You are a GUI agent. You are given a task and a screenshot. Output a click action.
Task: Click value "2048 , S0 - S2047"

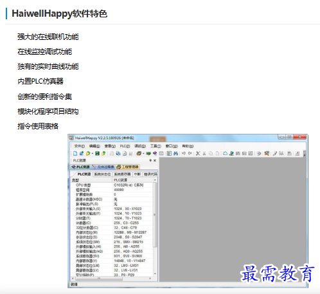tap(128, 237)
